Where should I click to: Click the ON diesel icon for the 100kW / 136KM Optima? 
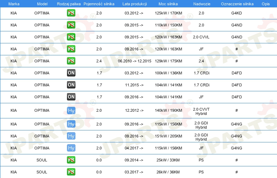click(71, 73)
